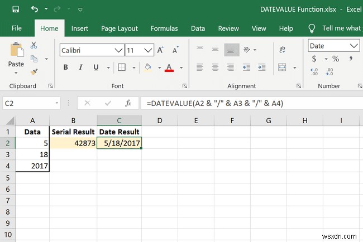
Task: Apply red Font Color button
Action: [x=169, y=67]
